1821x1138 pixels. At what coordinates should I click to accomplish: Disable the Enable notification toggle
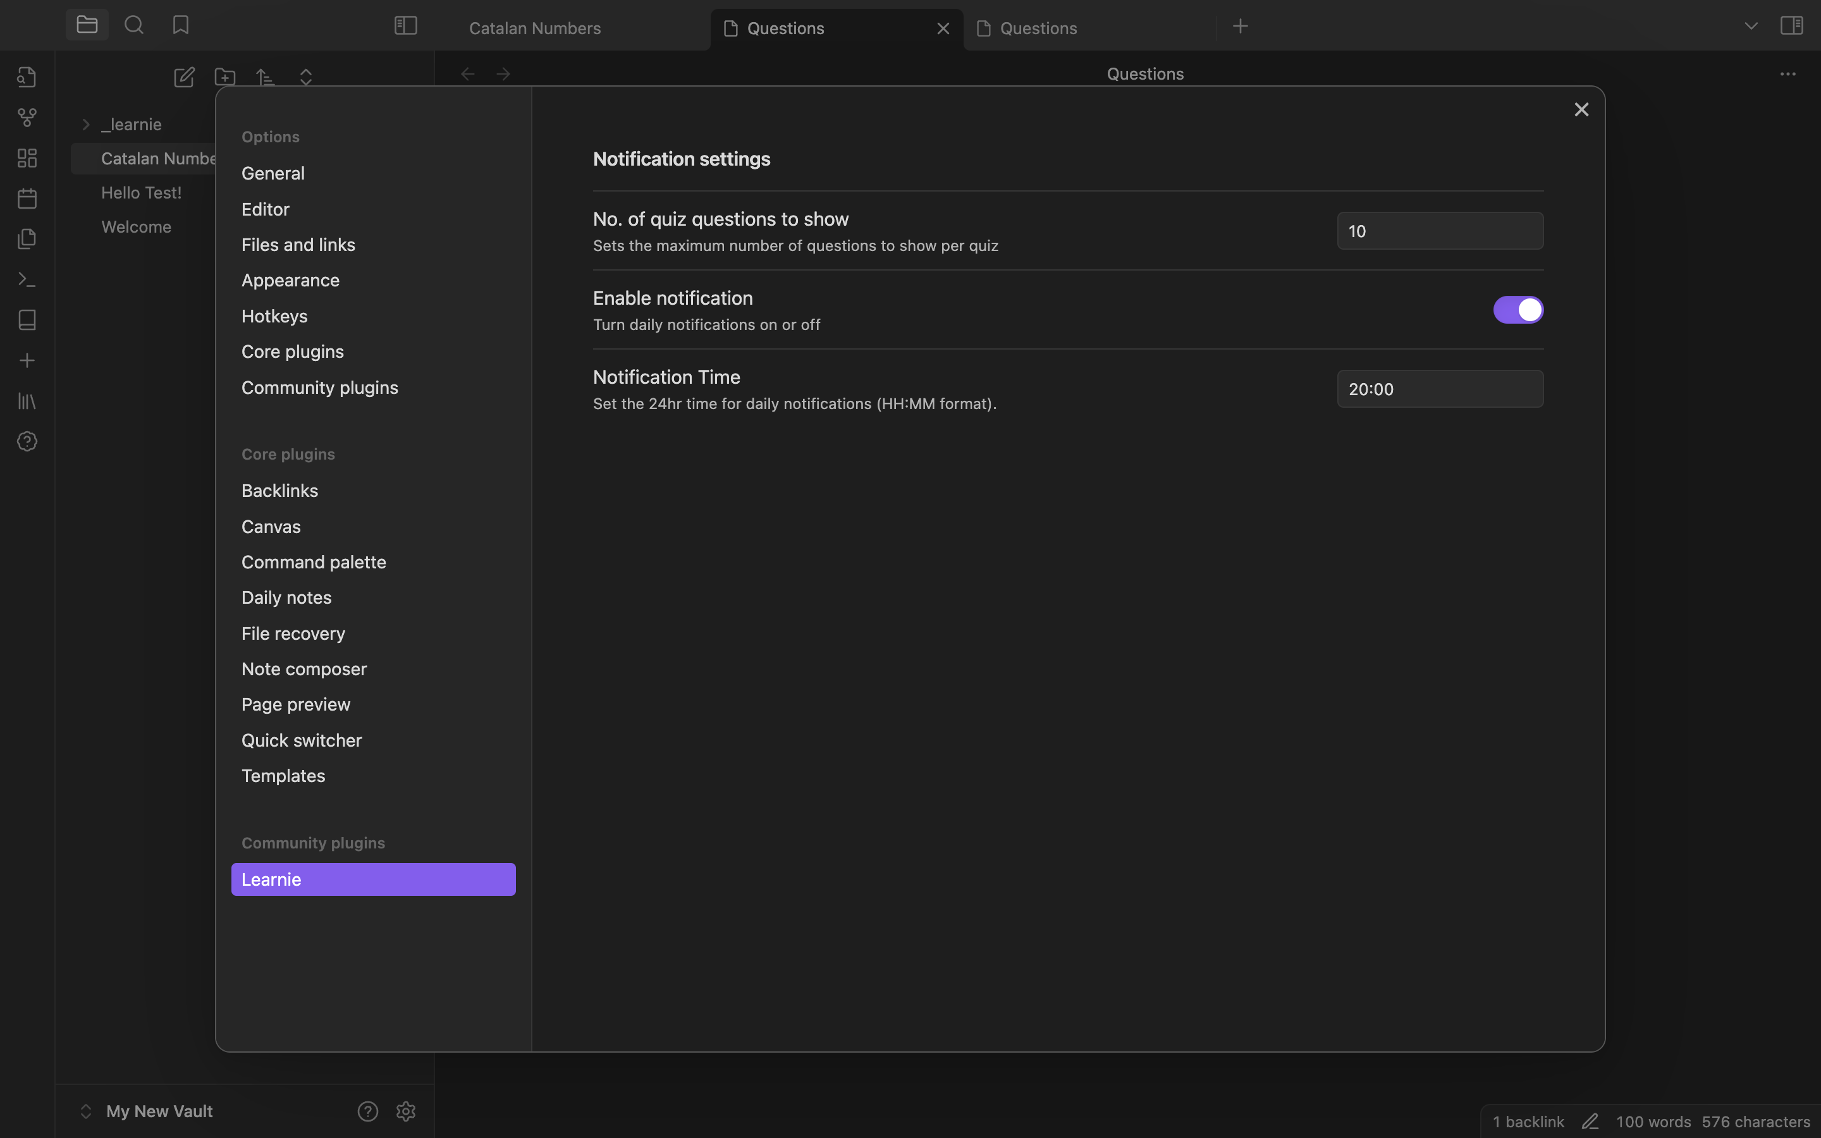tap(1517, 309)
